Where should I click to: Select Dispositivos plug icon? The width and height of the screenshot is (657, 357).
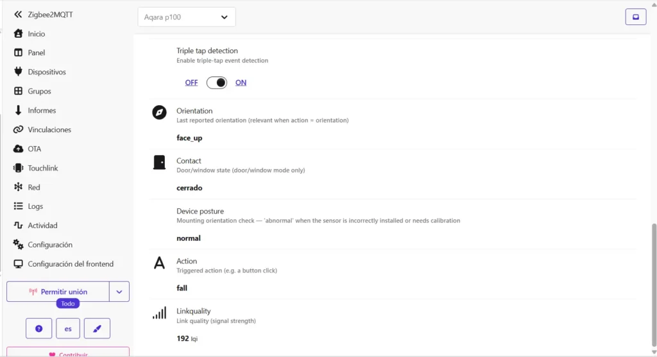(x=18, y=72)
